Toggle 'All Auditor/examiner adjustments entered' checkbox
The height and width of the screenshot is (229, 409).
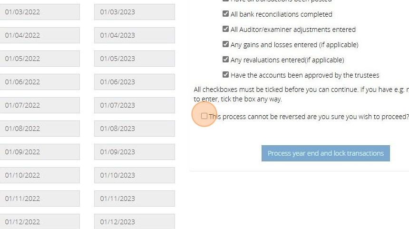(x=225, y=29)
